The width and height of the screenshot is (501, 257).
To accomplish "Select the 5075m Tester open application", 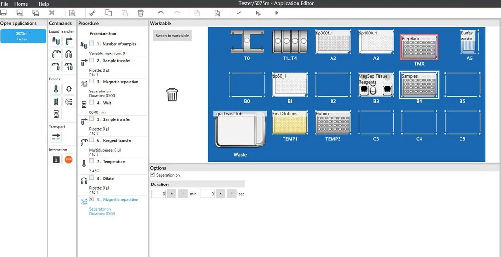I will coord(23,36).
